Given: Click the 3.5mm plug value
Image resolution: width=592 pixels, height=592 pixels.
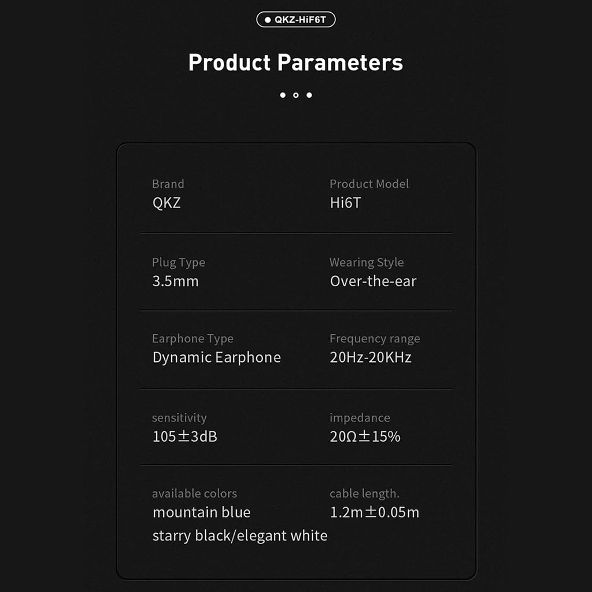Looking at the screenshot, I should pos(175,282).
